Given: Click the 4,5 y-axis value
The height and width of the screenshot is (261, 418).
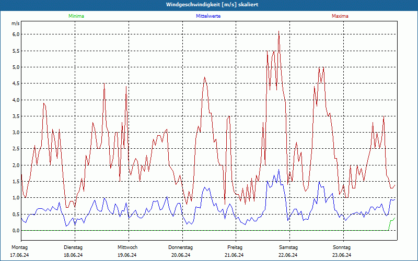Looking at the screenshot, I should [16, 84].
